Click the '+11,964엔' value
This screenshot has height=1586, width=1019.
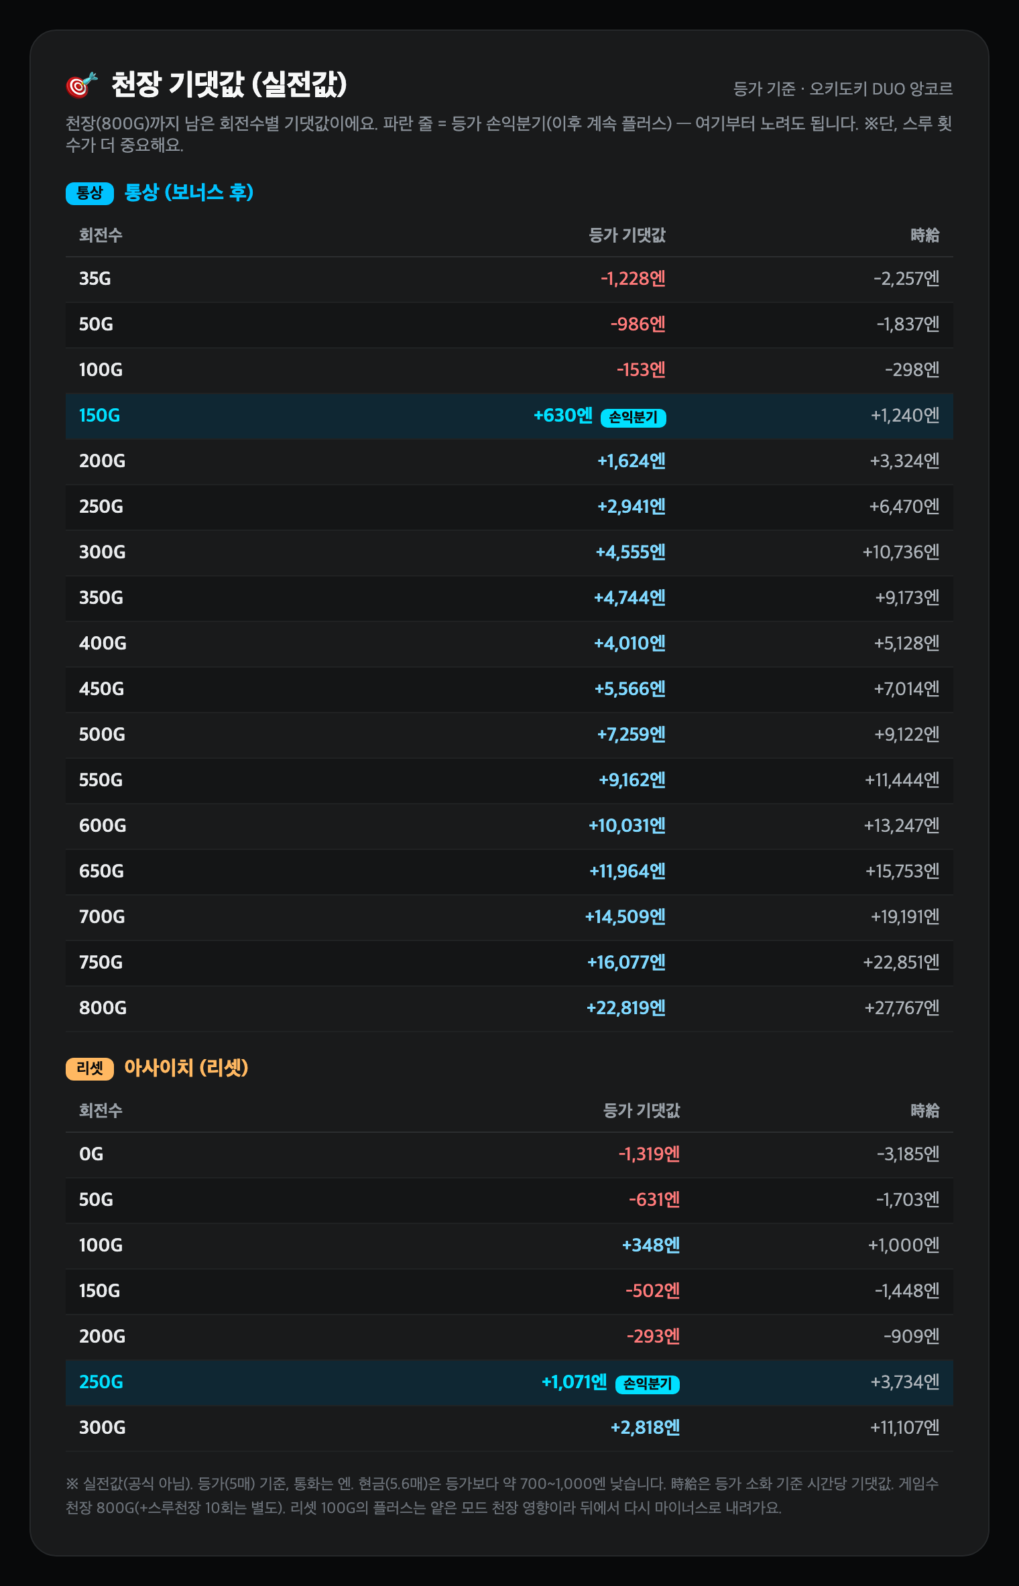point(627,871)
